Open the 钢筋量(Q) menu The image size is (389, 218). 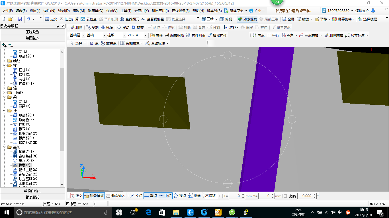[x=95, y=11]
